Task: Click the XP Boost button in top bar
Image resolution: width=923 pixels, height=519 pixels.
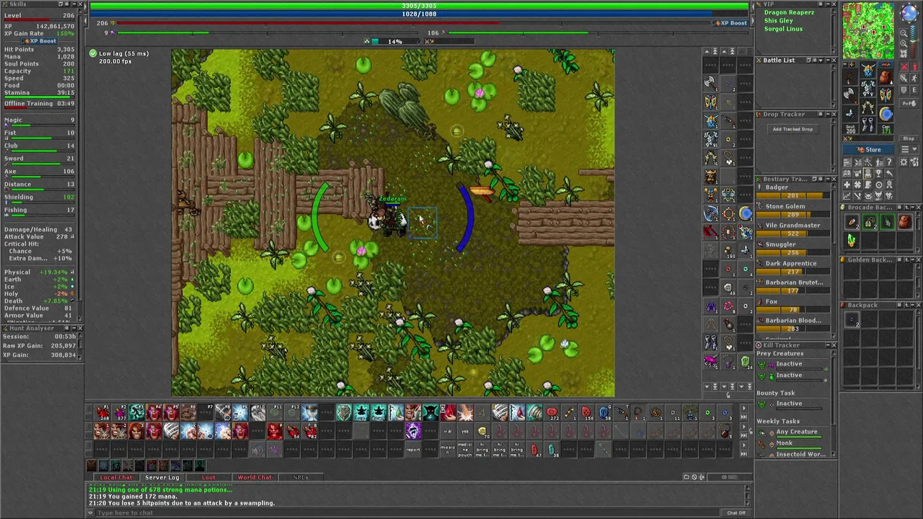Action: click(730, 23)
